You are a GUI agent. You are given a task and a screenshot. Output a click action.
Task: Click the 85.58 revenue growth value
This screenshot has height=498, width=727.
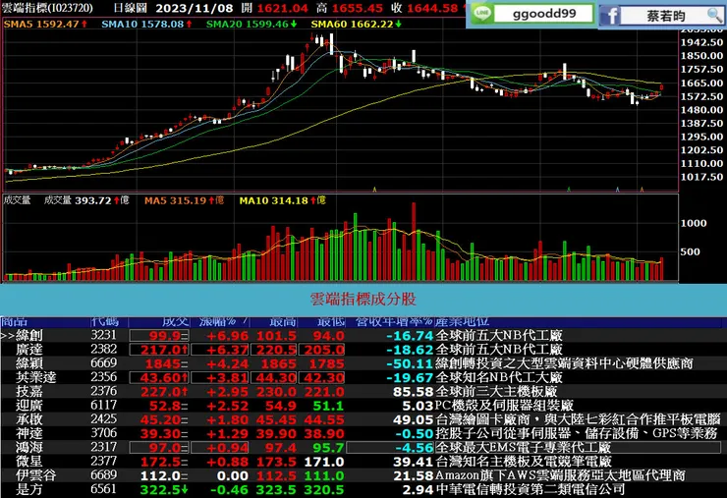tap(413, 392)
